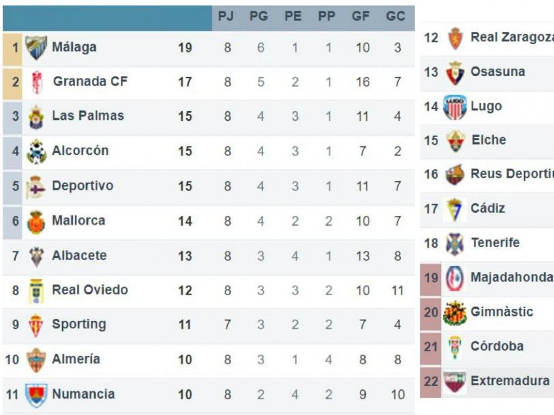Screen dimensions: 554x415
Task: Click Almería's 10 points value
Action: pos(185,360)
